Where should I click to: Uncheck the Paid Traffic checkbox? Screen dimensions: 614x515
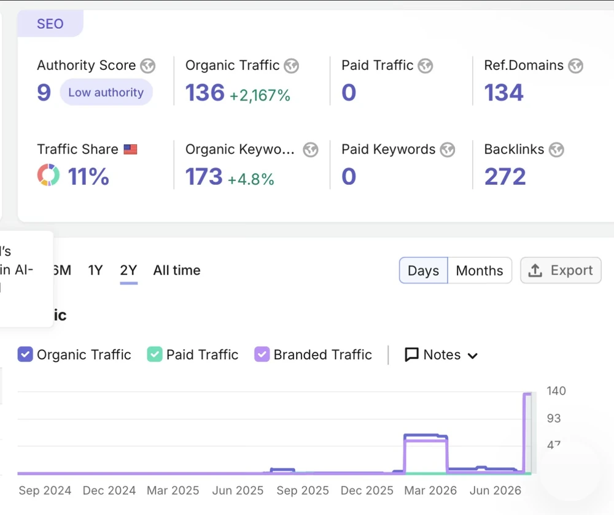(x=155, y=355)
